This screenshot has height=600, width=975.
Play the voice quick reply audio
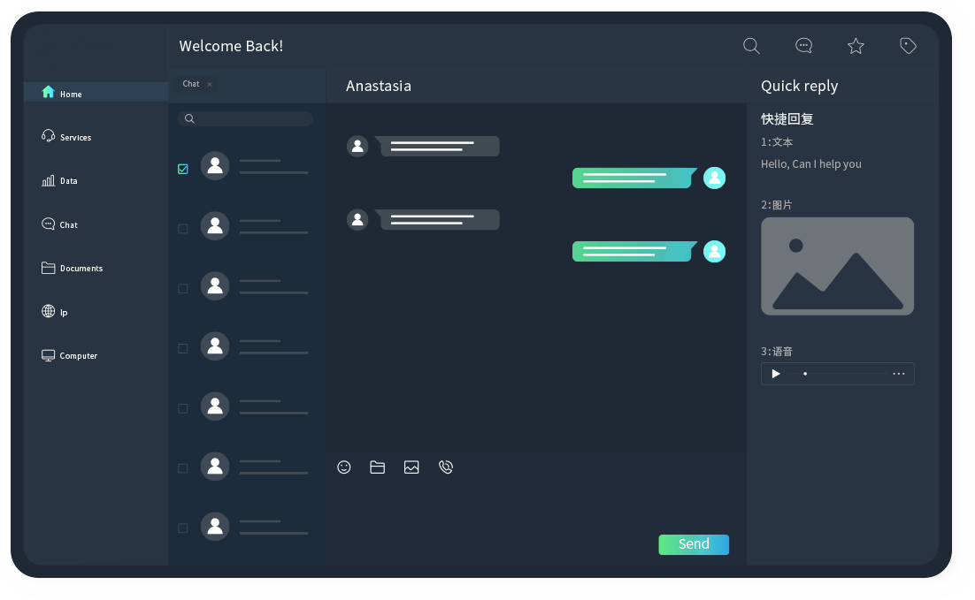pos(776,374)
